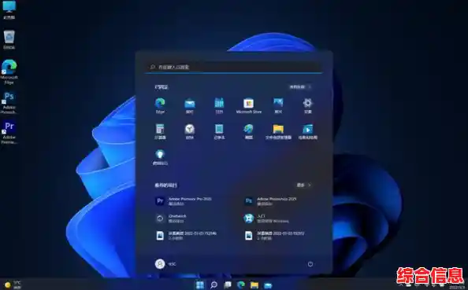Open the user account profile button
The width and height of the screenshot is (468, 290).
point(165,264)
